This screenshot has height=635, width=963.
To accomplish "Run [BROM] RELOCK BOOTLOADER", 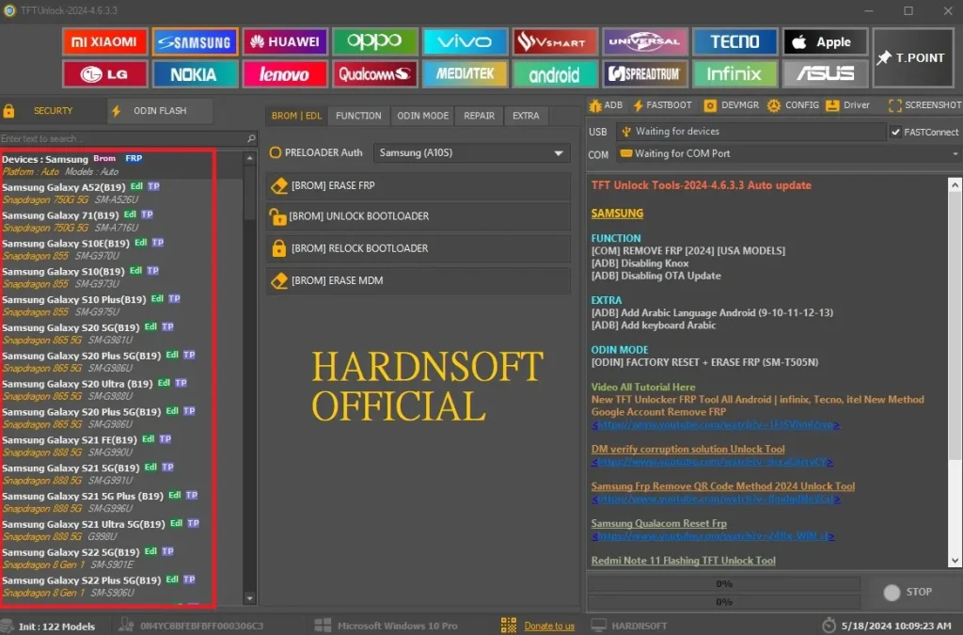I will pos(418,248).
